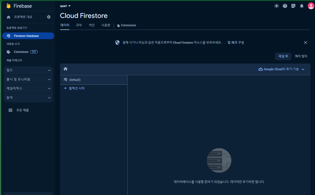Click the 신규 badge next to Extensions
The image size is (315, 195).
pos(34,52)
